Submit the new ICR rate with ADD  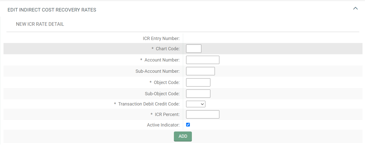(183, 136)
